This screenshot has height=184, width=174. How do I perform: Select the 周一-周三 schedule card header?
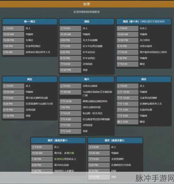point(30,21)
